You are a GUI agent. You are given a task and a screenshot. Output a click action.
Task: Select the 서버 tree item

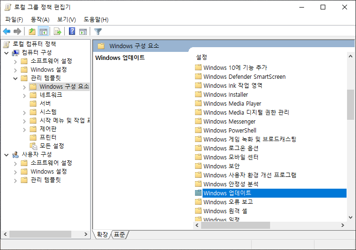(x=45, y=103)
